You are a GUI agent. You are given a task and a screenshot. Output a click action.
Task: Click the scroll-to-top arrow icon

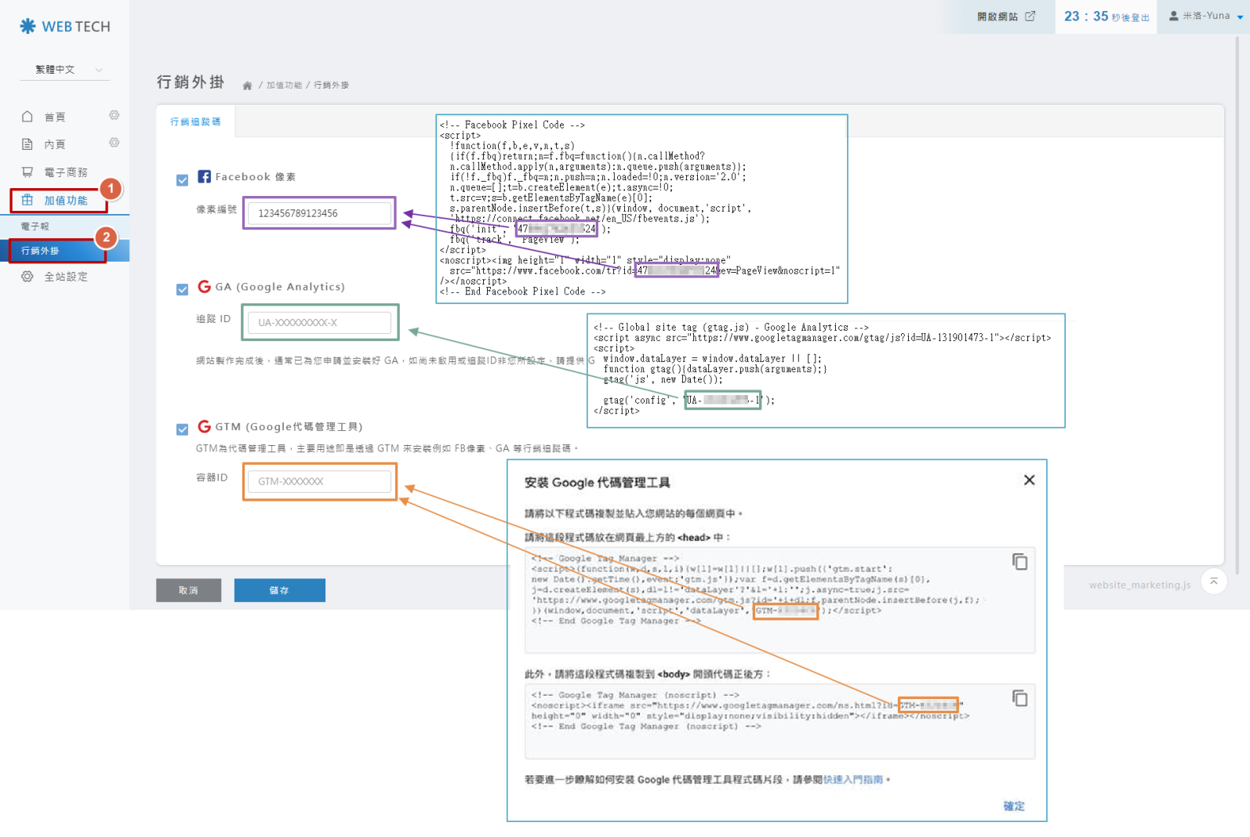pyautogui.click(x=1213, y=581)
